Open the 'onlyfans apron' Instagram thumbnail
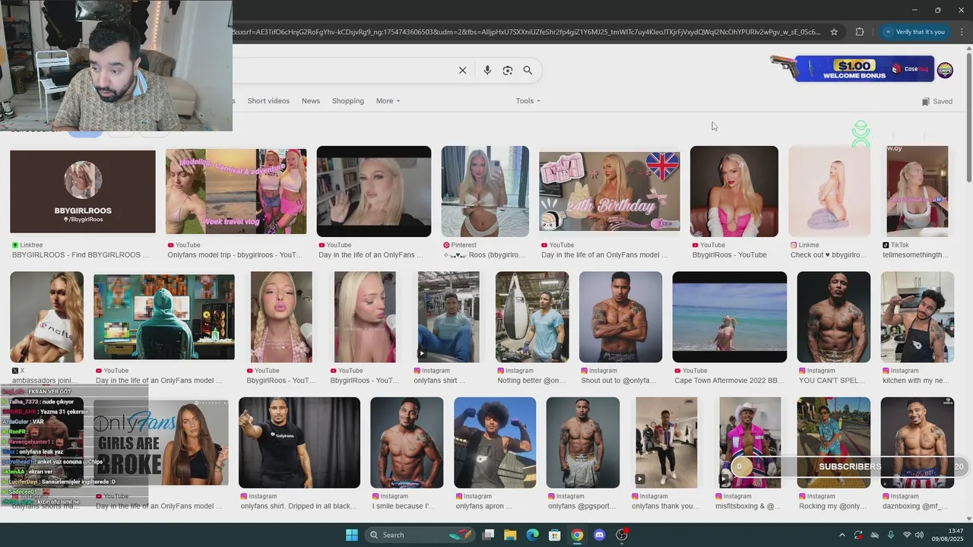 coord(495,442)
